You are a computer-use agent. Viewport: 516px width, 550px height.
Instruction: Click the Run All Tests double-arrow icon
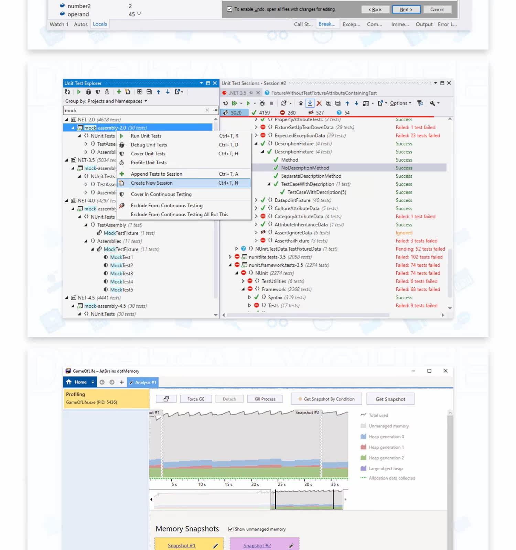(x=235, y=103)
